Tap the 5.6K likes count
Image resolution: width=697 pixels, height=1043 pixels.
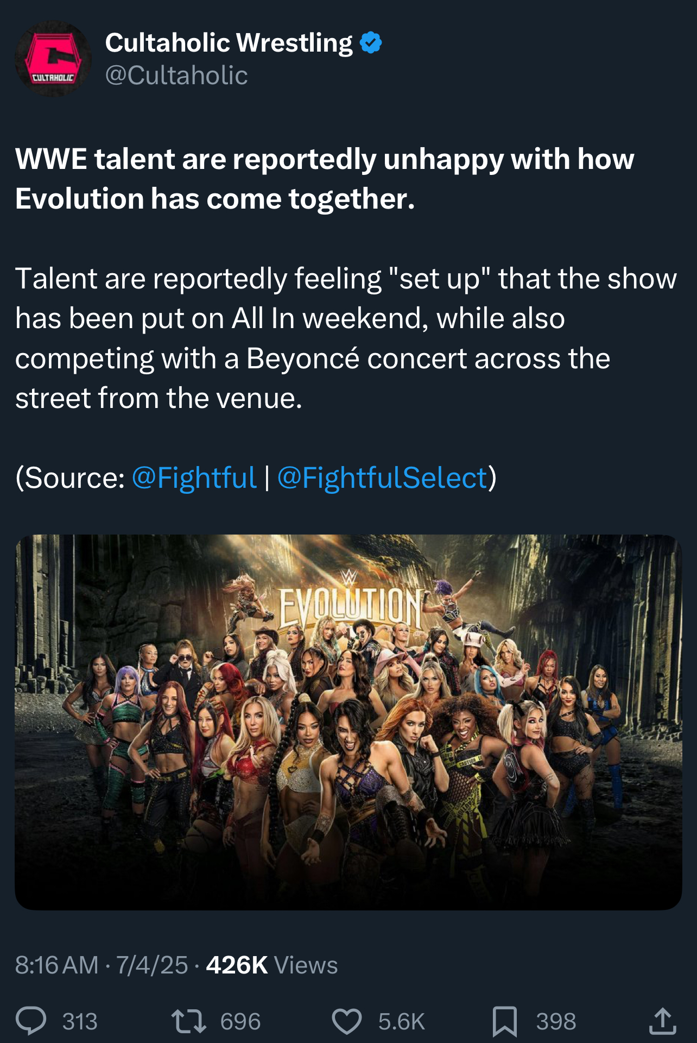402,1021
